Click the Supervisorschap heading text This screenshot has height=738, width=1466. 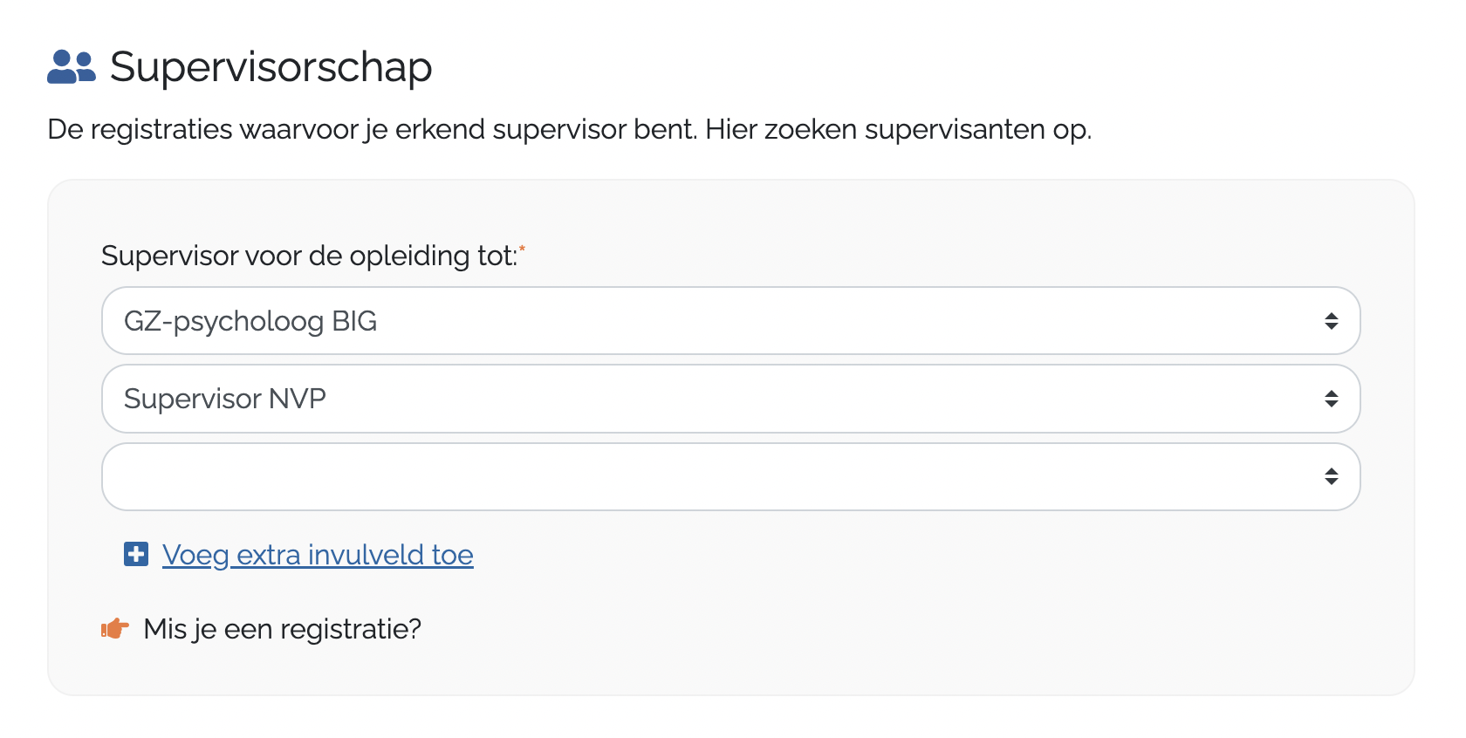point(271,67)
